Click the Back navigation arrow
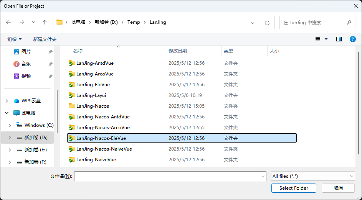 pyautogui.click(x=8, y=22)
